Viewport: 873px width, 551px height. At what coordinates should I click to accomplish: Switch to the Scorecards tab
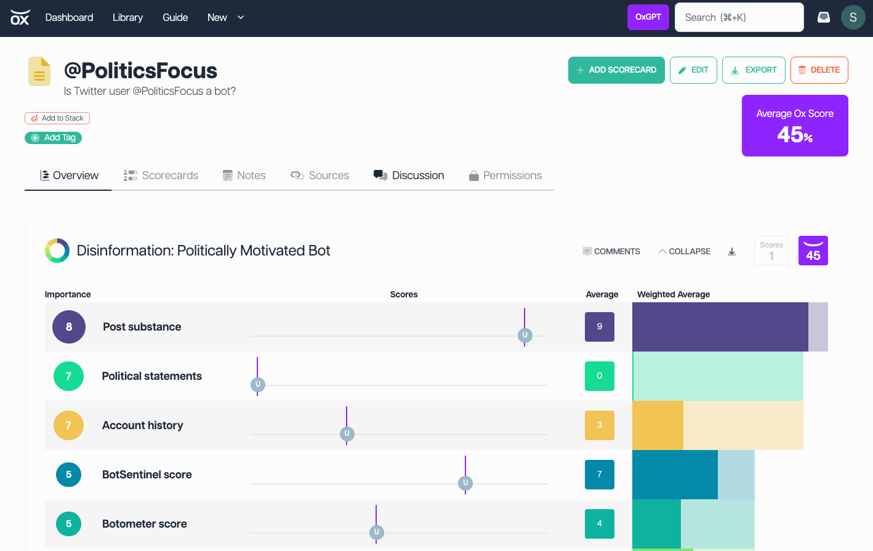click(161, 175)
